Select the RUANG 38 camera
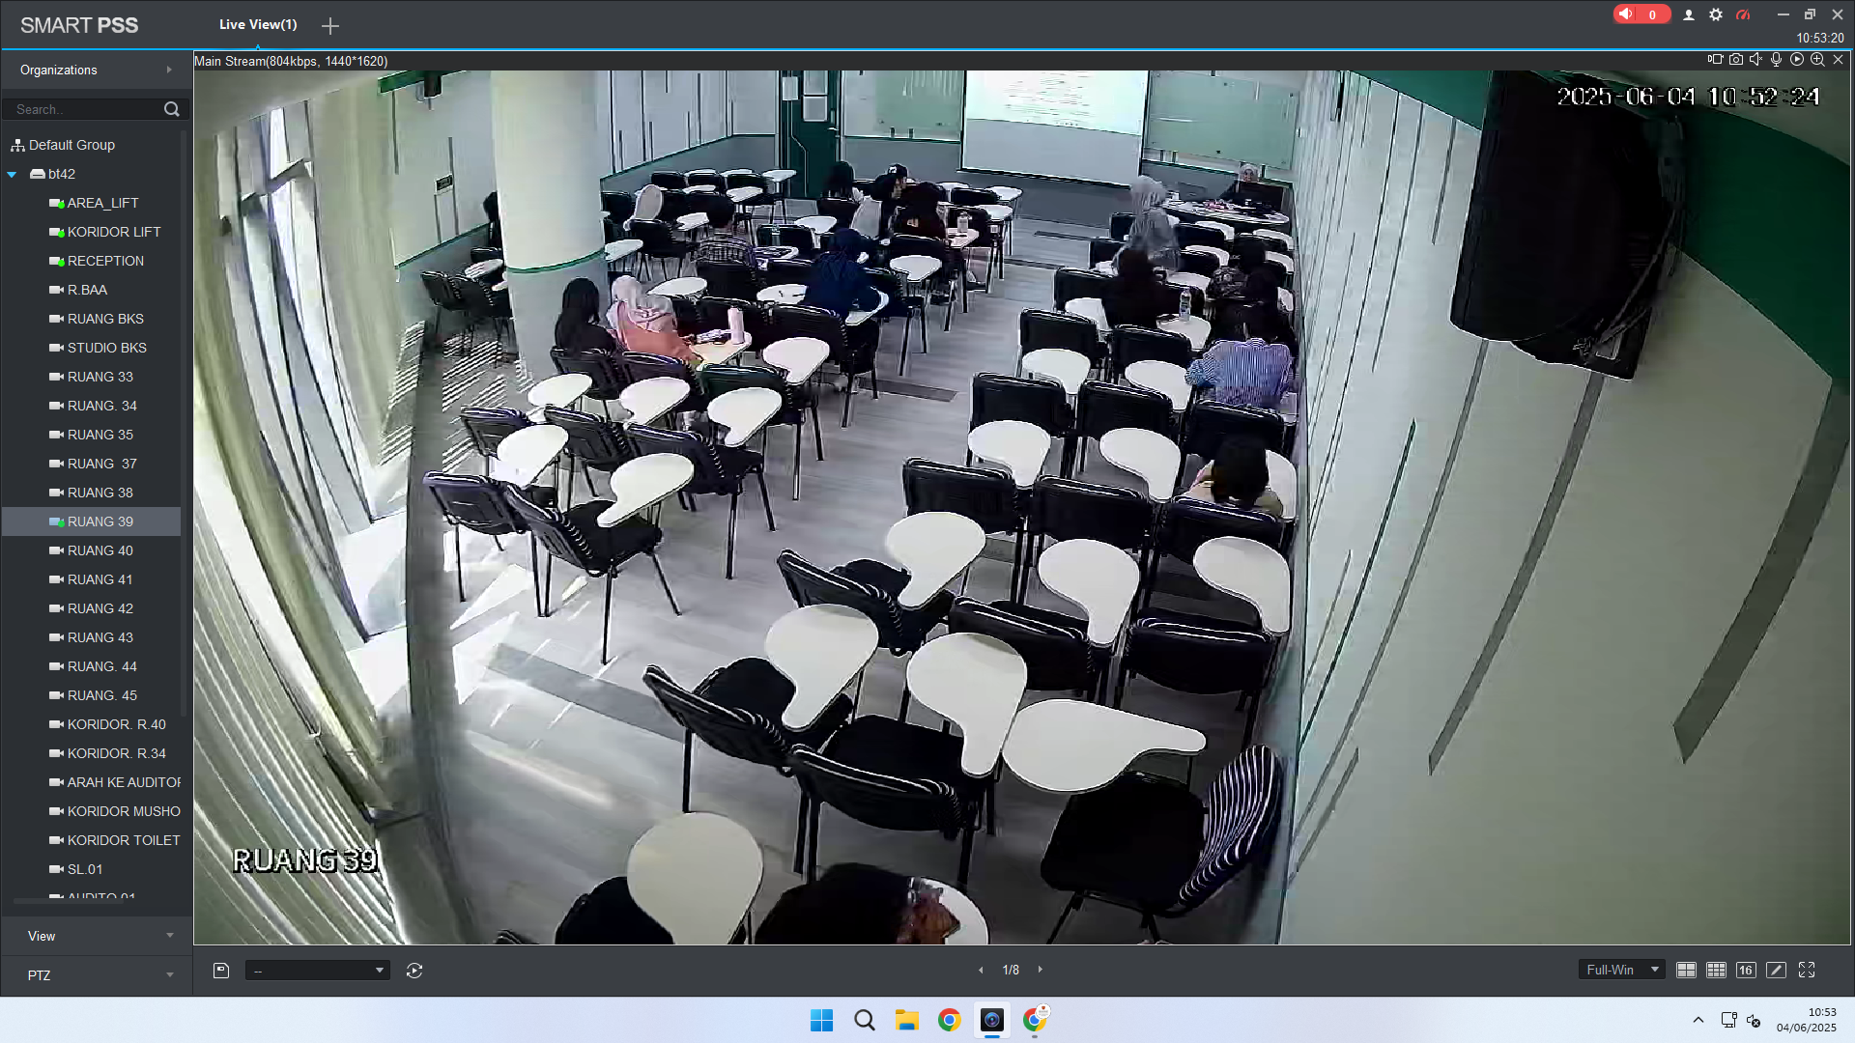Viewport: 1855px width, 1043px height. pos(100,493)
